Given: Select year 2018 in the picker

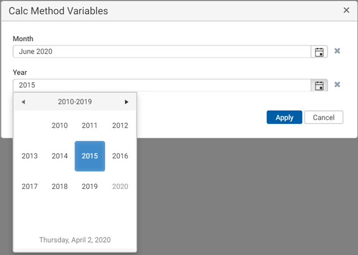Looking at the screenshot, I should pos(60,187).
